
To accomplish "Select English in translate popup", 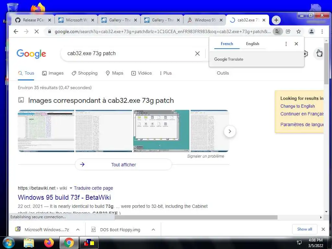I will [x=253, y=44].
